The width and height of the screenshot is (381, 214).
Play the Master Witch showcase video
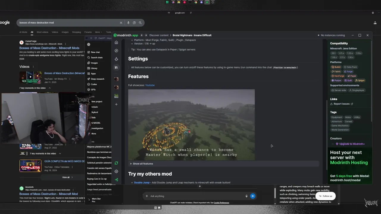point(191,125)
